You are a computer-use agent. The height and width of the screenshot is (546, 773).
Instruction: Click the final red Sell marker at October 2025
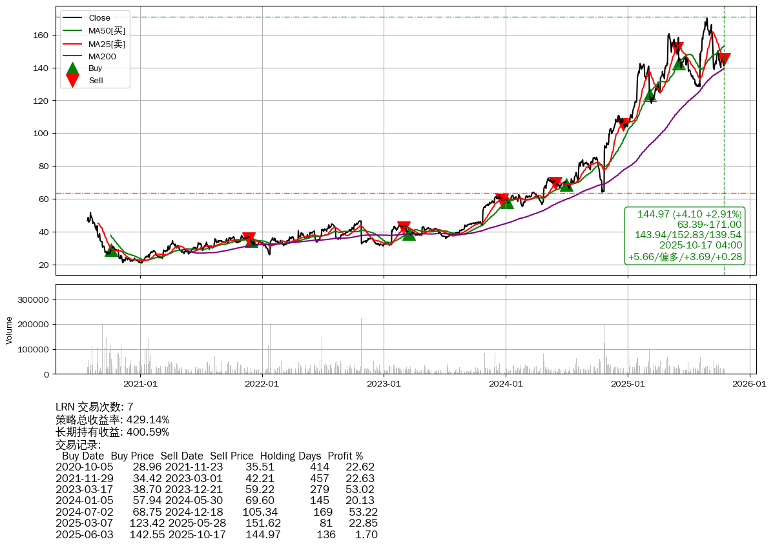724,59
